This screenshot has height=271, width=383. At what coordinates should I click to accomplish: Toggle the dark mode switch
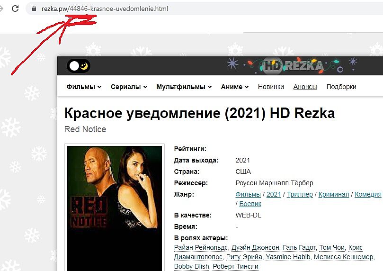[79, 66]
